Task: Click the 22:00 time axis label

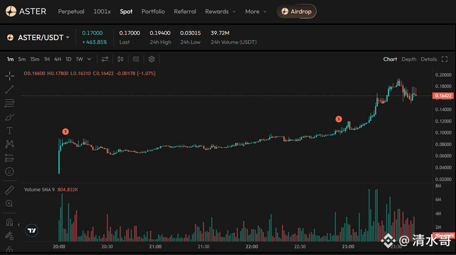Action: click(x=252, y=247)
